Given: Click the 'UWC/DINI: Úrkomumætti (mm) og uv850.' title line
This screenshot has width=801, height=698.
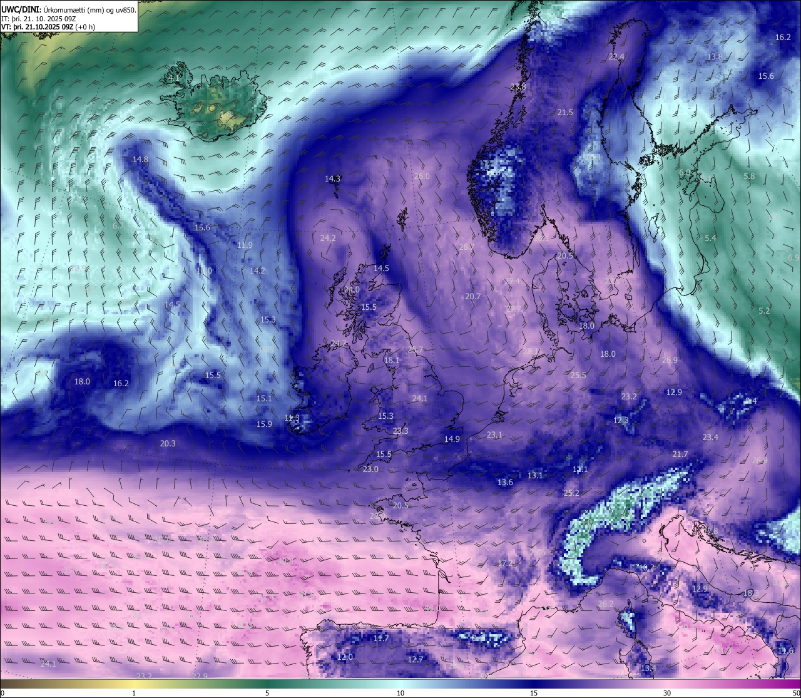Looking at the screenshot, I should (x=69, y=9).
